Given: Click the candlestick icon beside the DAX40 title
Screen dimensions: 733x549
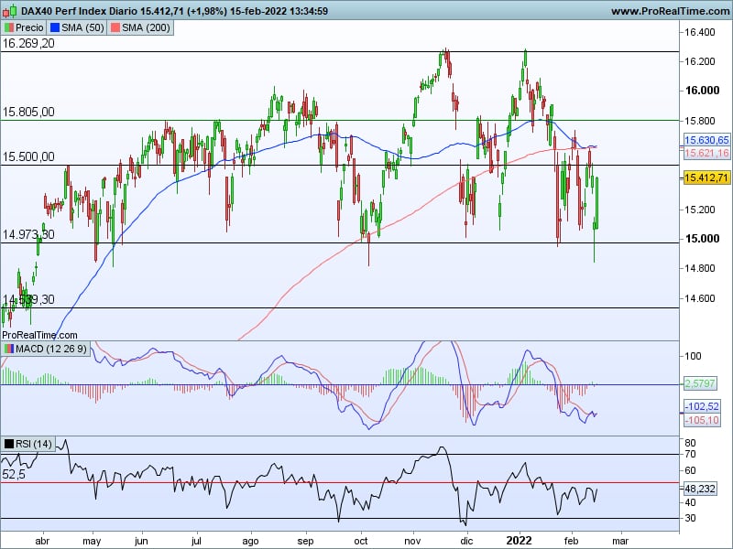Looking at the screenshot, I should coord(10,10).
